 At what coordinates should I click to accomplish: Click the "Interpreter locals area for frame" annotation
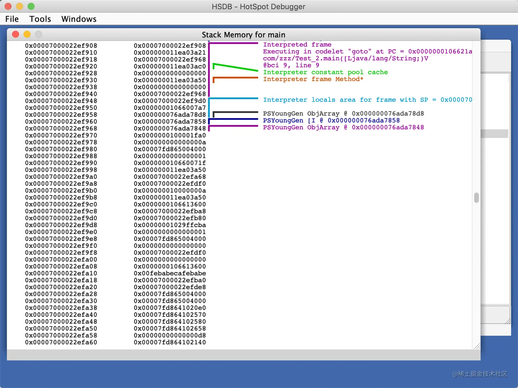367,100
